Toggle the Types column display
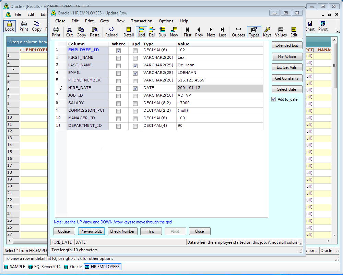Screen dimensions: 343x275 (x=254, y=32)
